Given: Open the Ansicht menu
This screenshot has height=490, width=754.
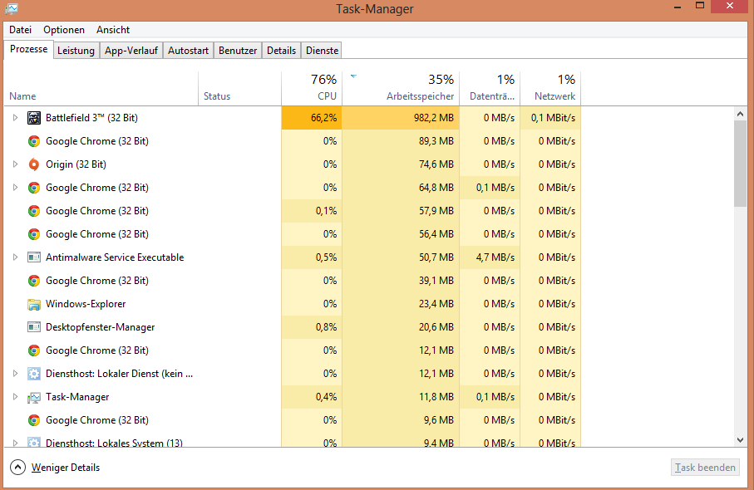Looking at the screenshot, I should click(x=113, y=30).
